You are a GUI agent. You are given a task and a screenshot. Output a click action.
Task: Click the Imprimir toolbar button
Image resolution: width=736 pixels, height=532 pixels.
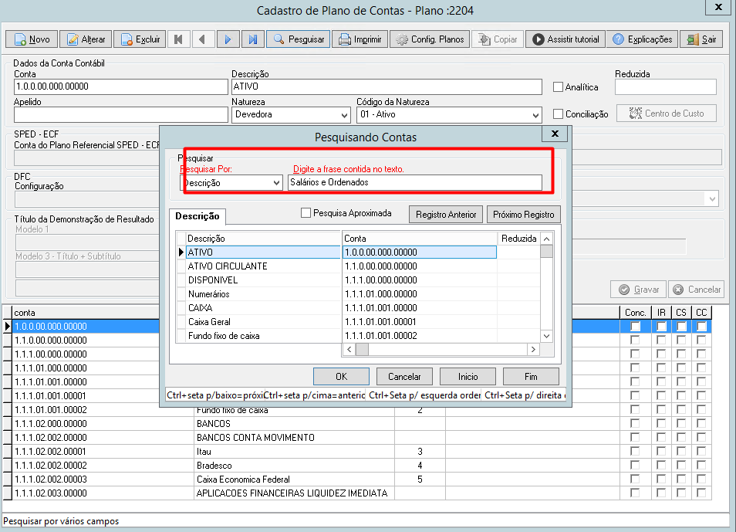(360, 39)
